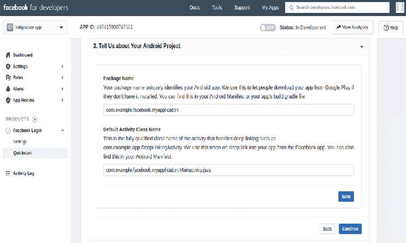Collapse the Facebook Login submenu arrow
The width and height of the screenshot is (406, 243).
point(62,131)
